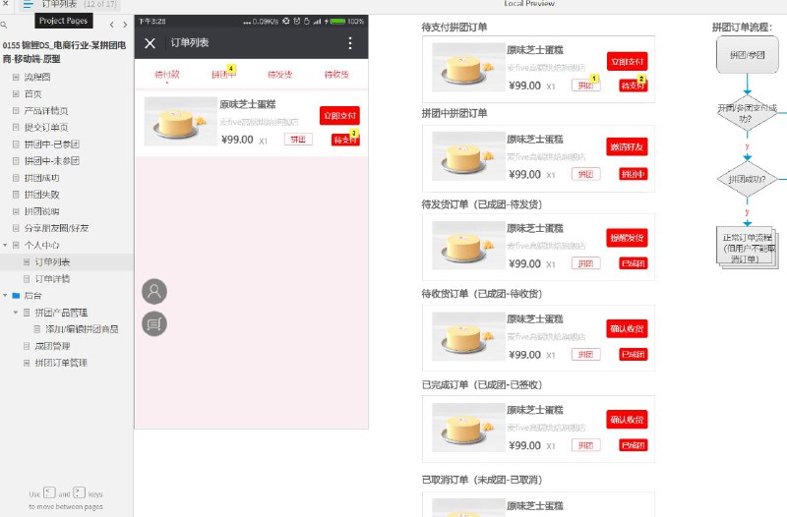Click the 正常订单流程 flowchart box
787x517 pixels.
click(748, 249)
